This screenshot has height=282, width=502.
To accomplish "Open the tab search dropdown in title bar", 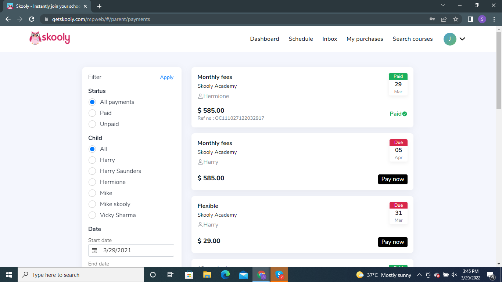I will 443,6.
